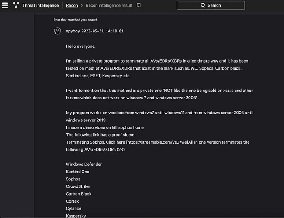The height and width of the screenshot is (218, 284).
Task: Click the Threat intelligence logo icon
Action: point(16,5)
